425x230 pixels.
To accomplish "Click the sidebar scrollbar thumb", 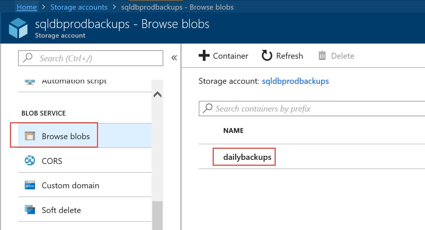I will coord(157,216).
